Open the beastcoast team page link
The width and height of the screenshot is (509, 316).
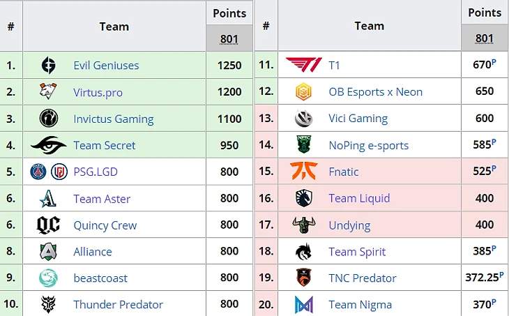pos(100,278)
